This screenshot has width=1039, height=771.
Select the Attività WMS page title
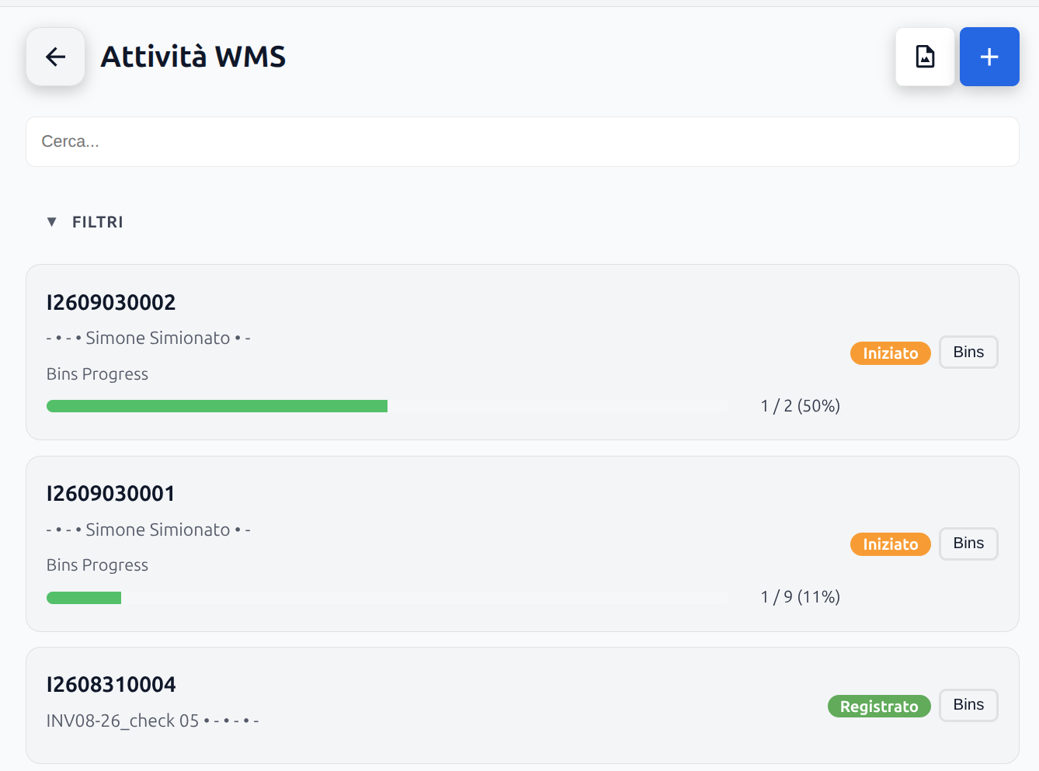[193, 57]
